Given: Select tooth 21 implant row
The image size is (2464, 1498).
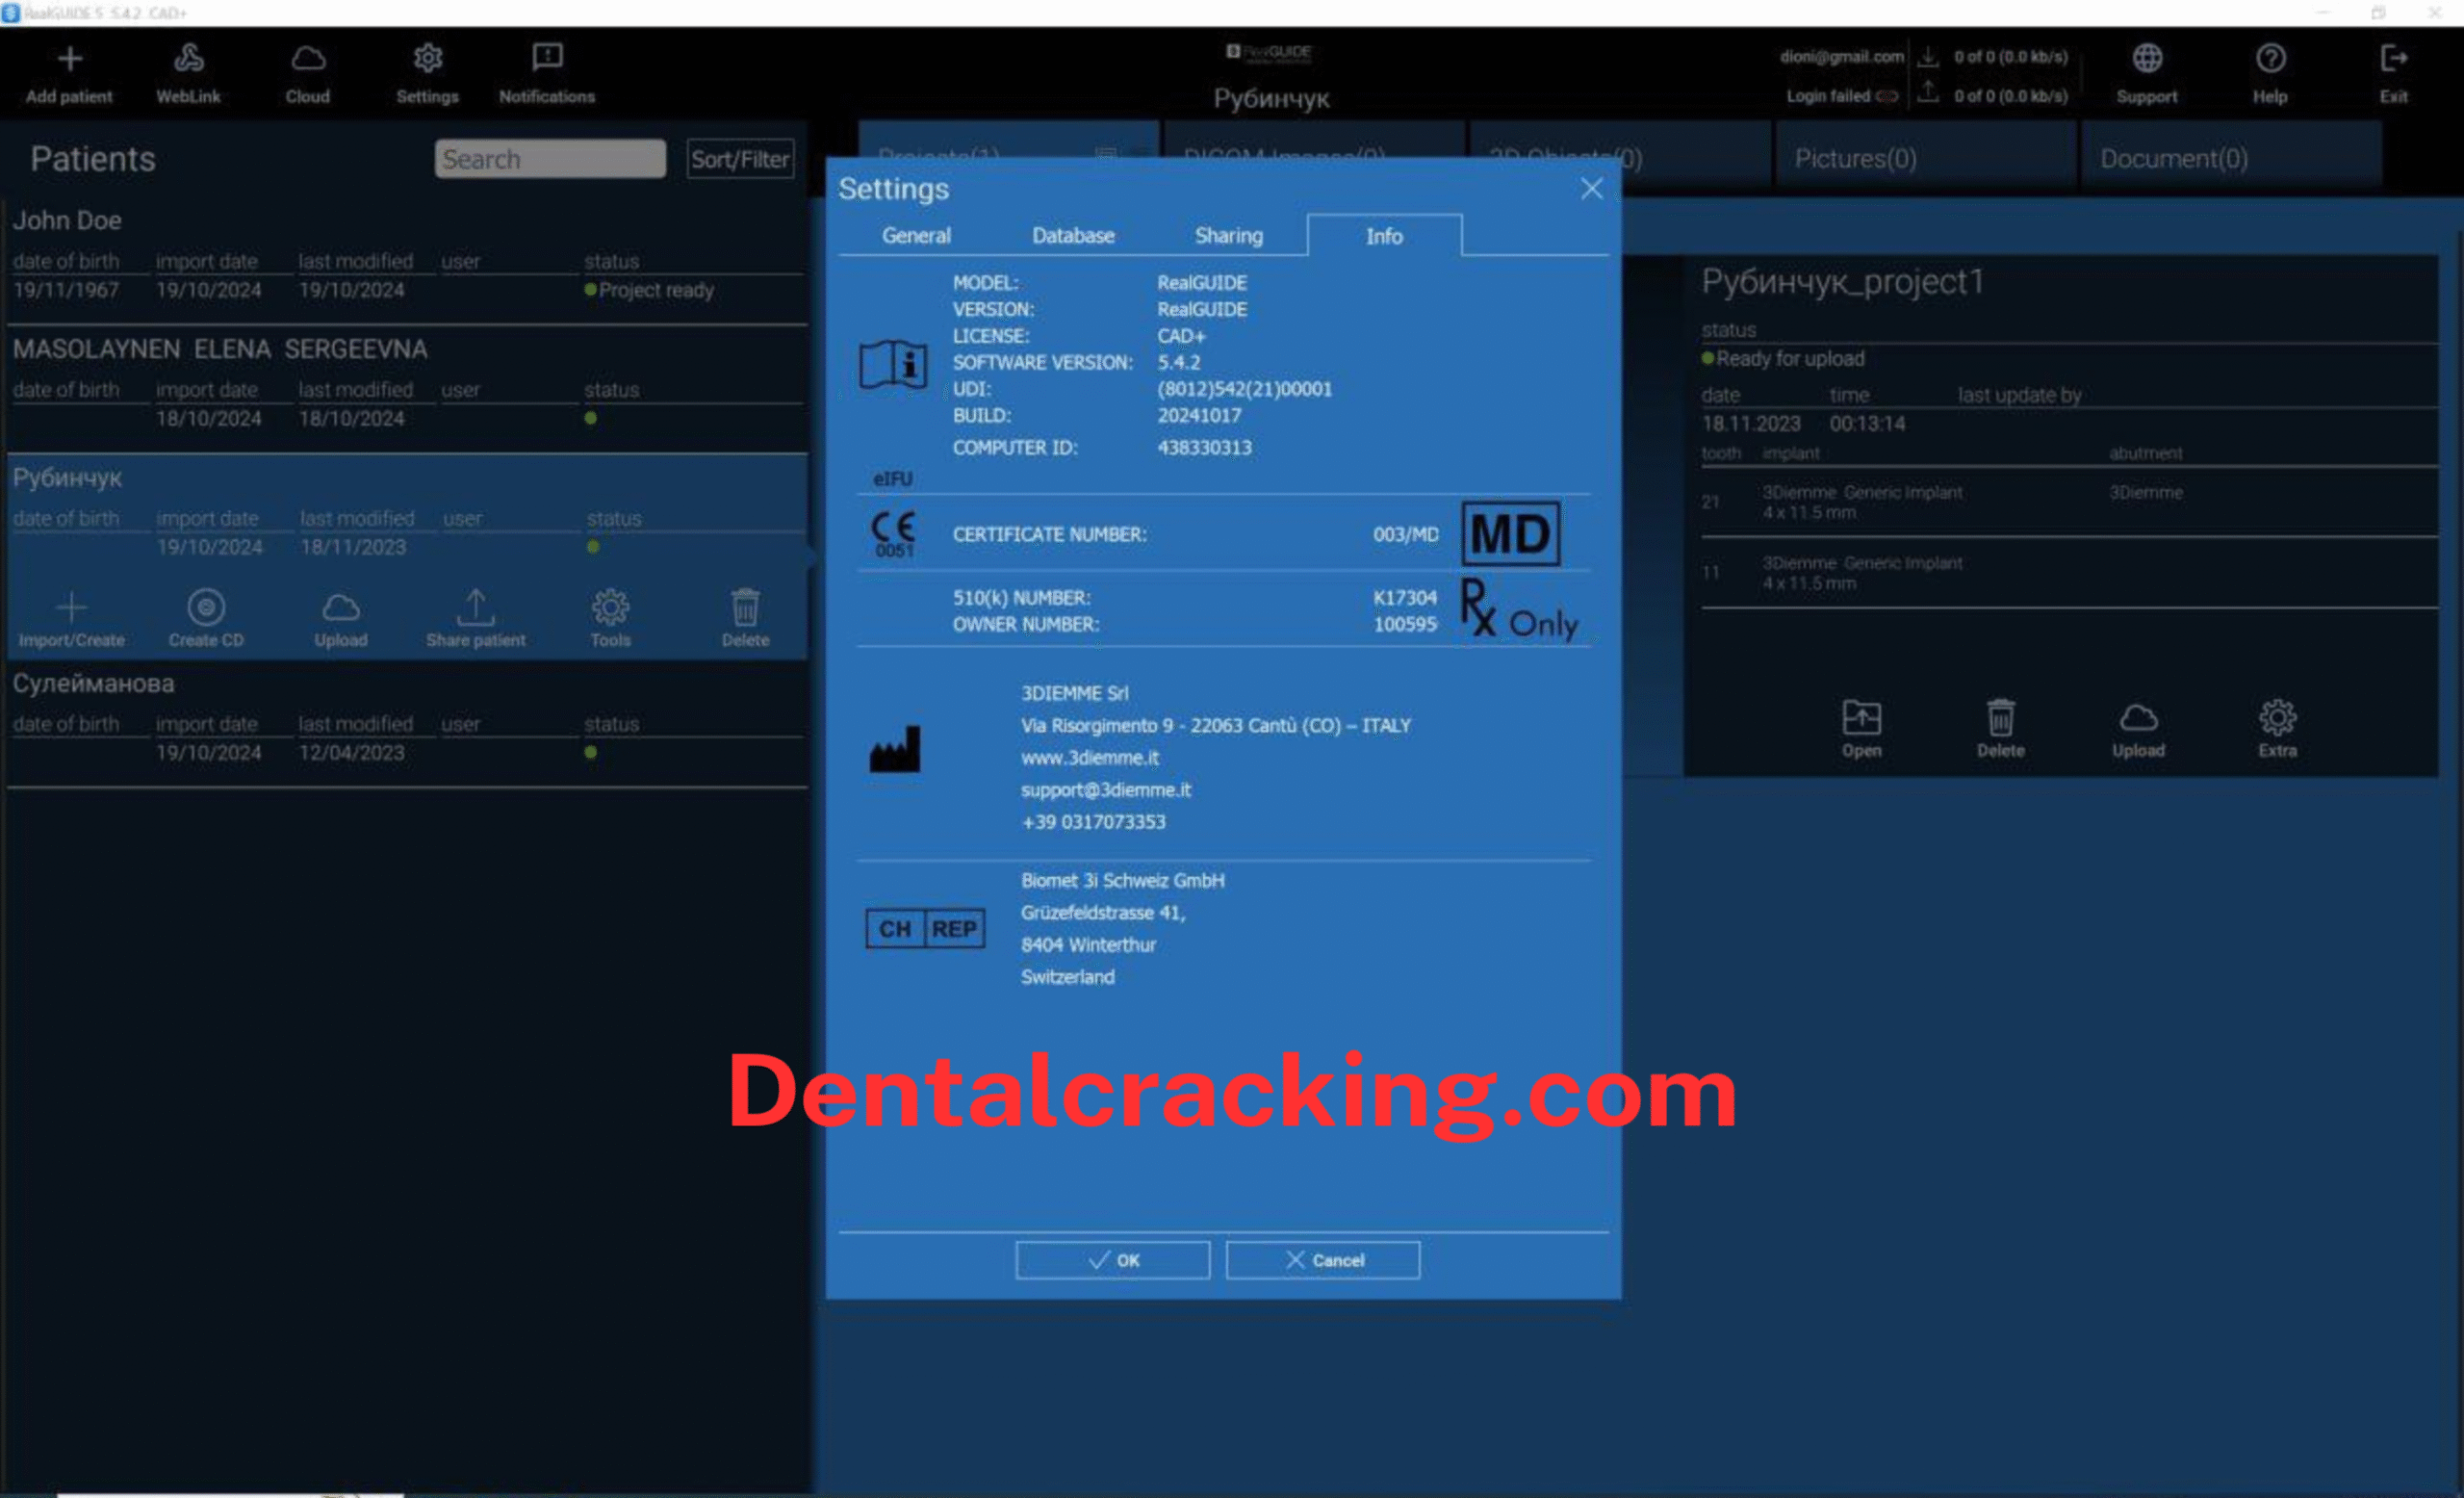Looking at the screenshot, I should pyautogui.click(x=2069, y=502).
